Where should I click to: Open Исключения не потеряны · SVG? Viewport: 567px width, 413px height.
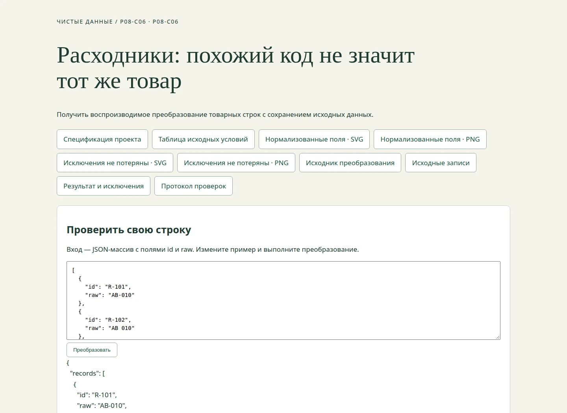(x=115, y=163)
